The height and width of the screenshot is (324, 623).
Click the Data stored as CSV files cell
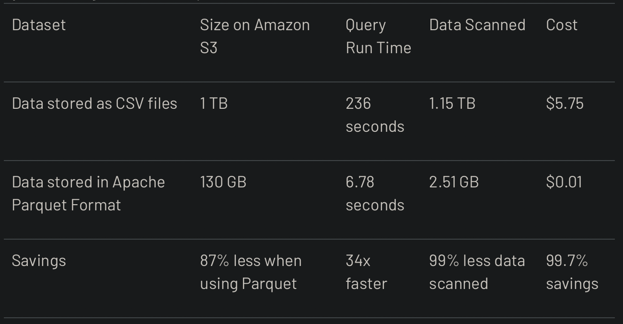[94, 104]
